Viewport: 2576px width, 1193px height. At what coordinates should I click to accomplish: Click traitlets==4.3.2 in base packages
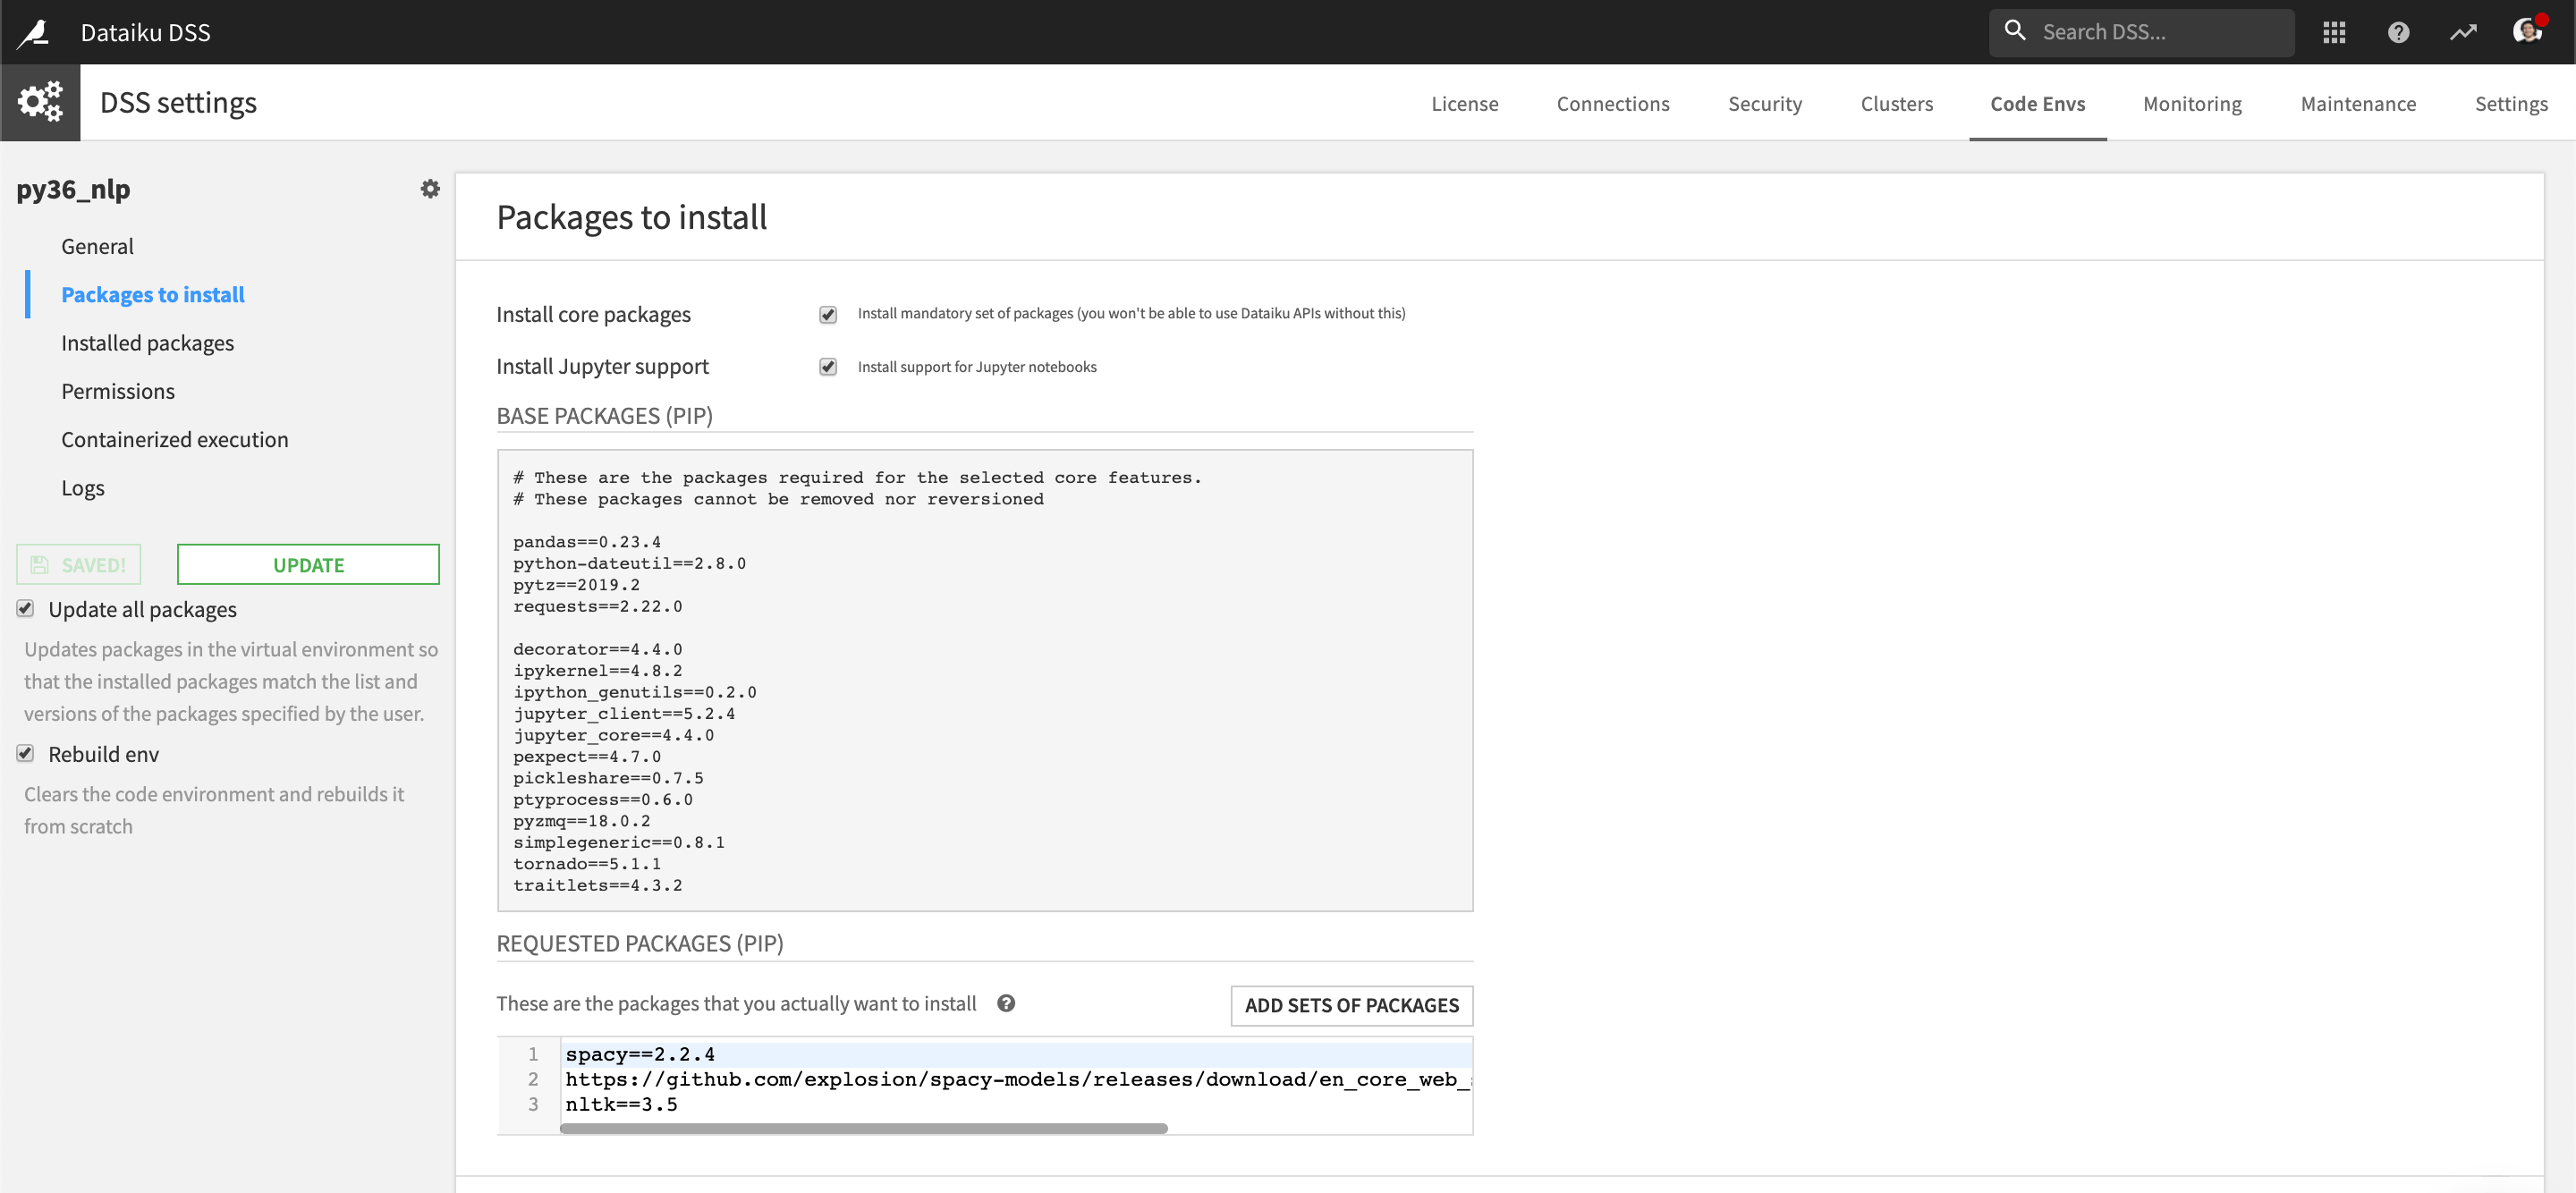coord(597,885)
